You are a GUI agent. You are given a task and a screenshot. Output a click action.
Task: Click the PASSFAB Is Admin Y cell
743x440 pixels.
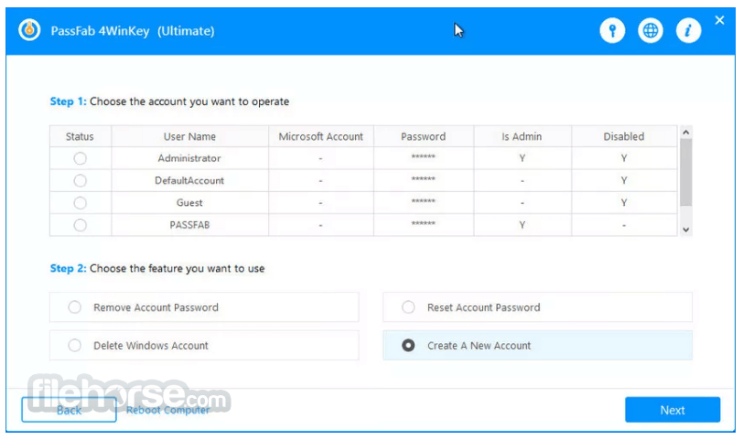522,225
